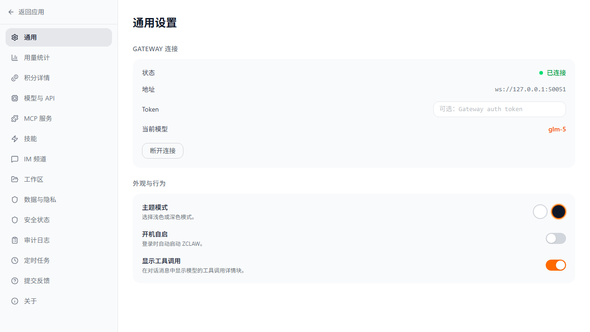Image resolution: width=590 pixels, height=332 pixels.
Task: Go to the 审计日志 section
Action: pos(37,240)
